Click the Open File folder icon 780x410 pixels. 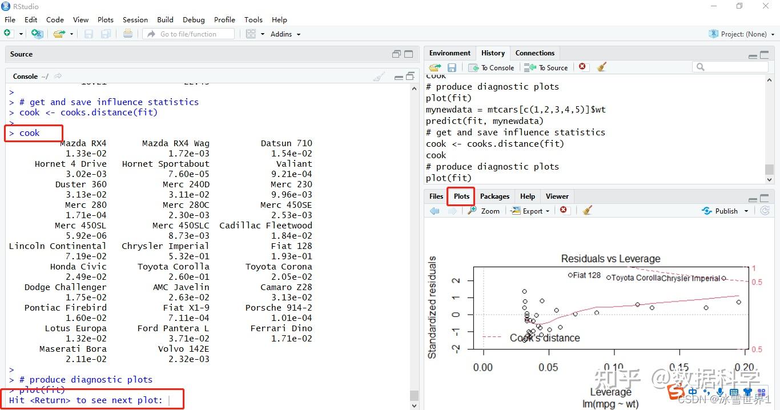[x=59, y=34]
